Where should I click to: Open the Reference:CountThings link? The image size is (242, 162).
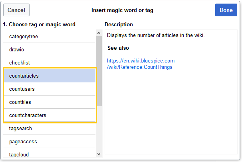point(141,64)
